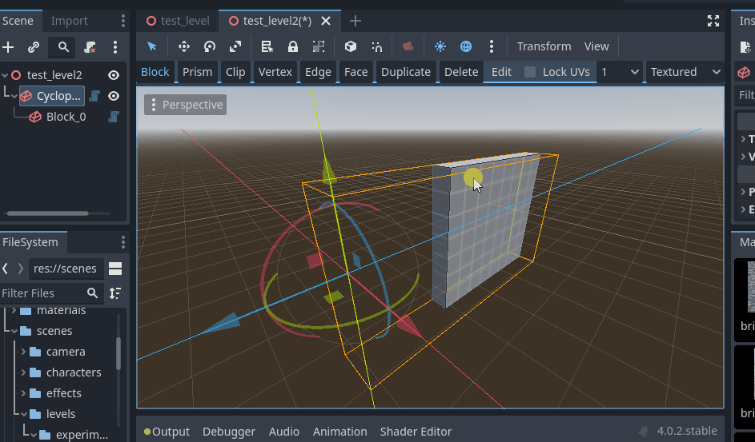Toggle visibility of test_level2 node

coord(114,75)
